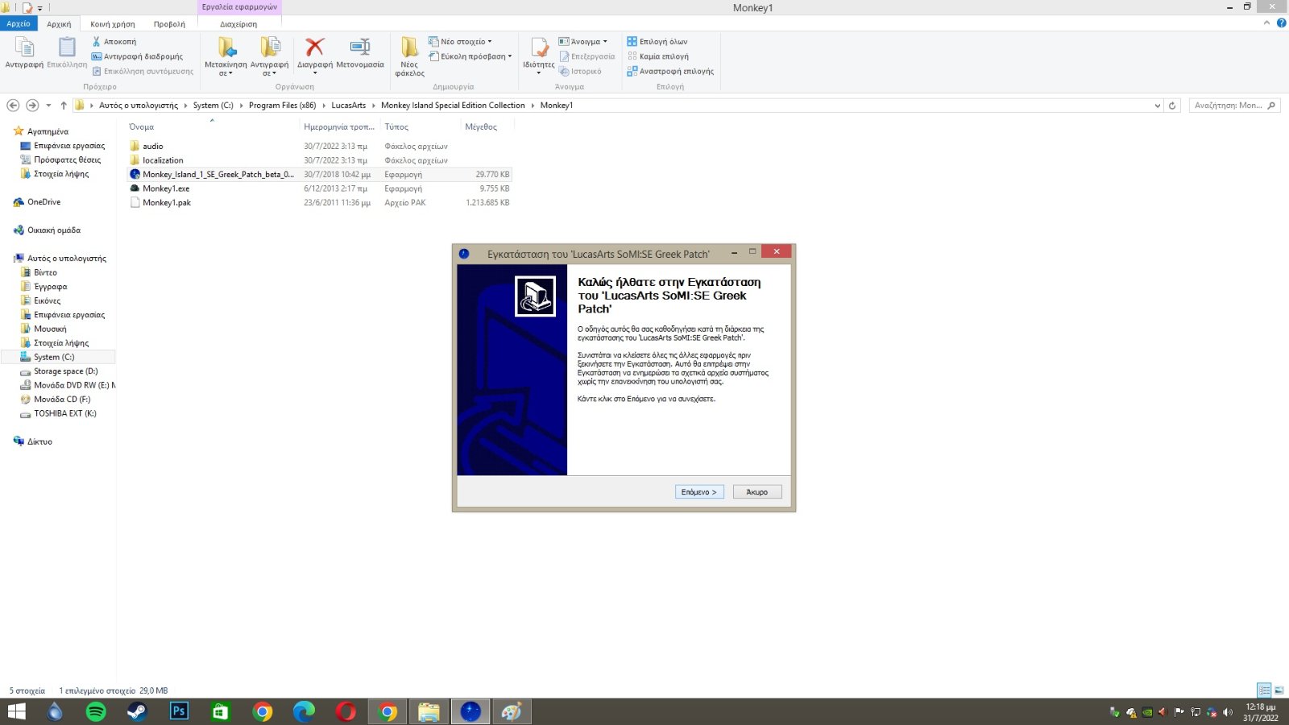
Task: Open Spotify from the taskbar
Action: pyautogui.click(x=96, y=711)
